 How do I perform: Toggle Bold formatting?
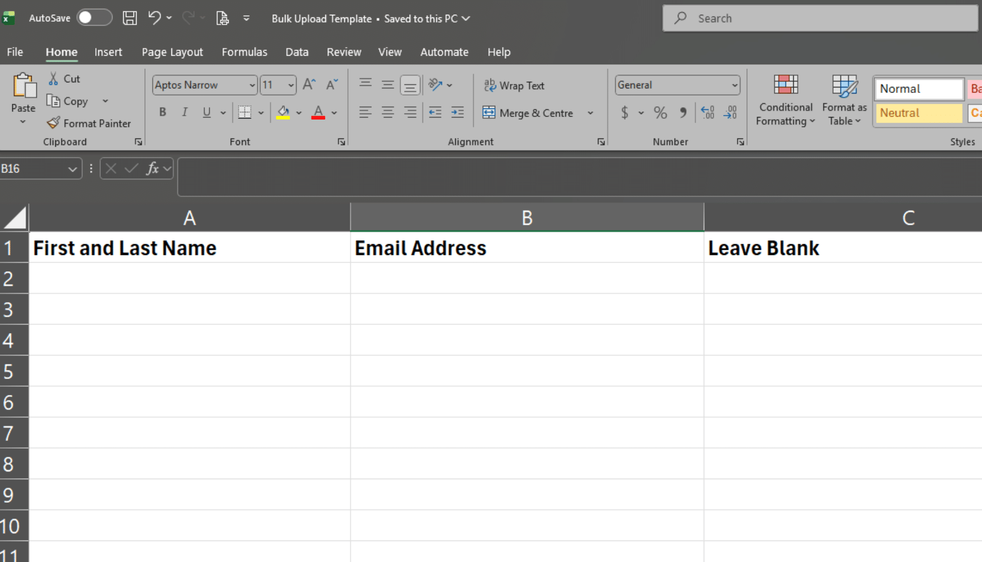click(163, 112)
